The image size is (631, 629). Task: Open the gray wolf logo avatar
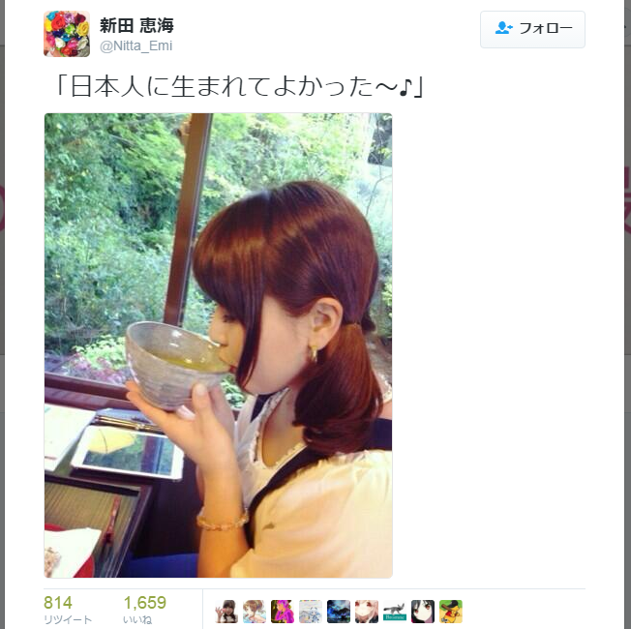395,612
